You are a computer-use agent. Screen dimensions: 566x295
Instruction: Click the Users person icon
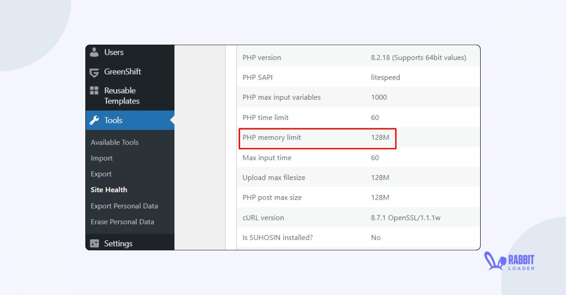point(95,52)
